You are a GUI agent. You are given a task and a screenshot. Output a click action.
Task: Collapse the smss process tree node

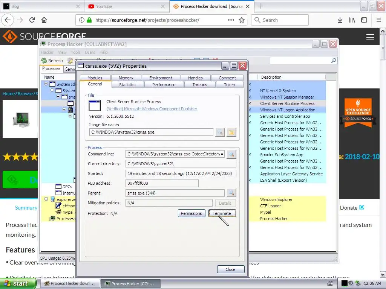pos(58,97)
